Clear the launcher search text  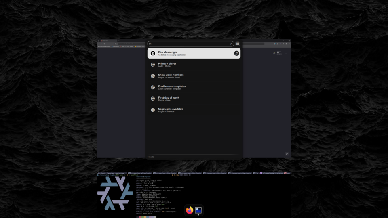231,44
